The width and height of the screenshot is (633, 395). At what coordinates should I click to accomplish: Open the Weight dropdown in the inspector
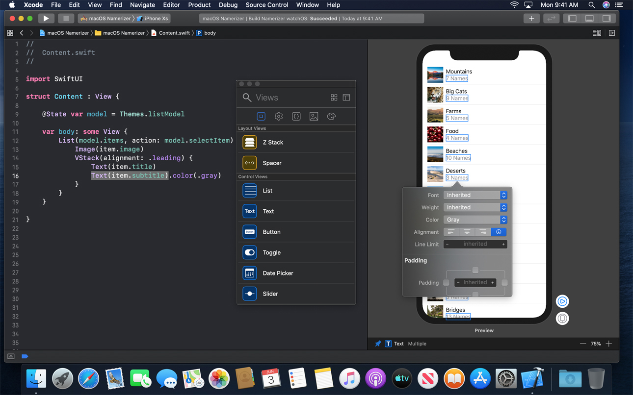(x=475, y=207)
